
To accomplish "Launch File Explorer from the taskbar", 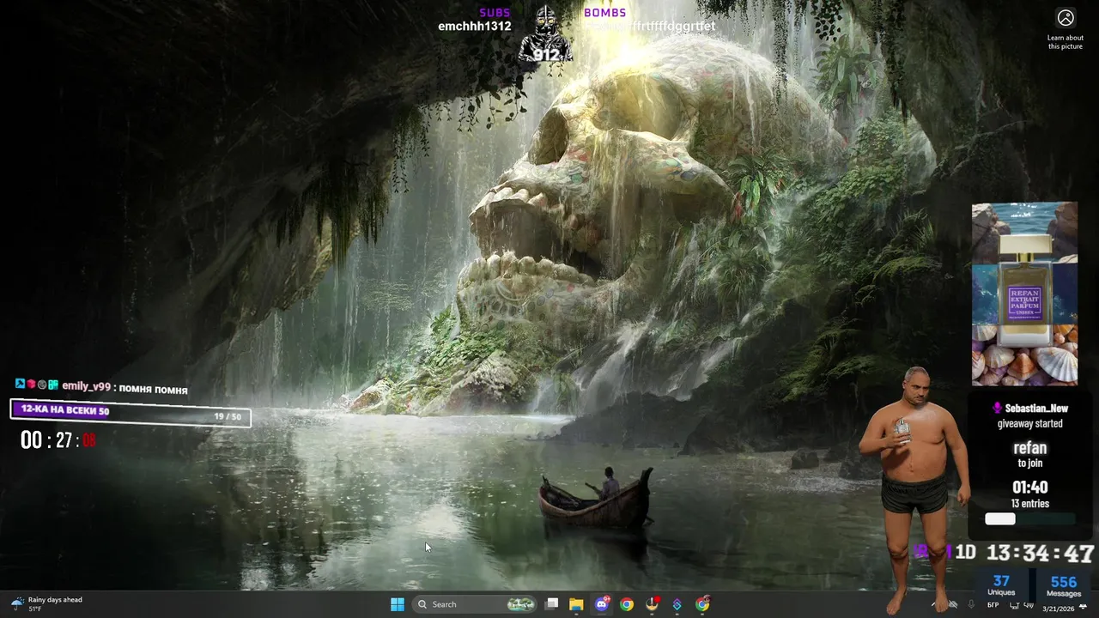I will tap(576, 604).
